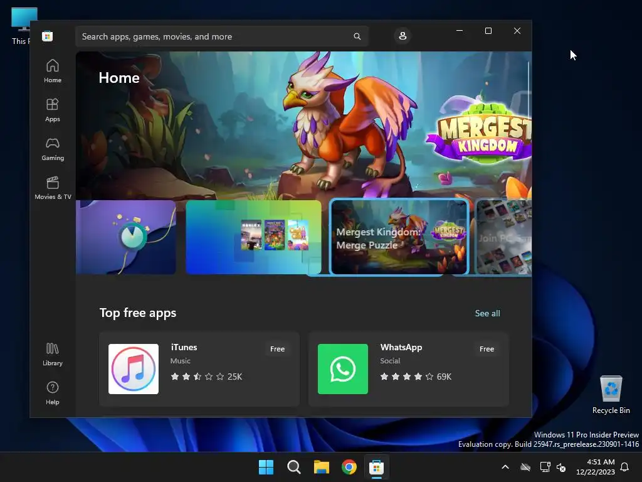642x482 pixels.
Task: Select the clock illustration carousel thumbnail
Action: coord(126,237)
